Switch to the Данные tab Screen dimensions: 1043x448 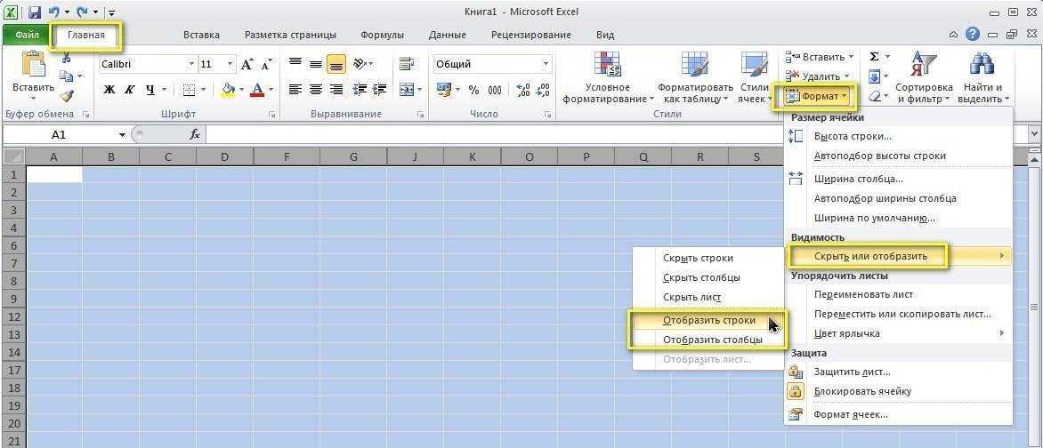tap(447, 36)
